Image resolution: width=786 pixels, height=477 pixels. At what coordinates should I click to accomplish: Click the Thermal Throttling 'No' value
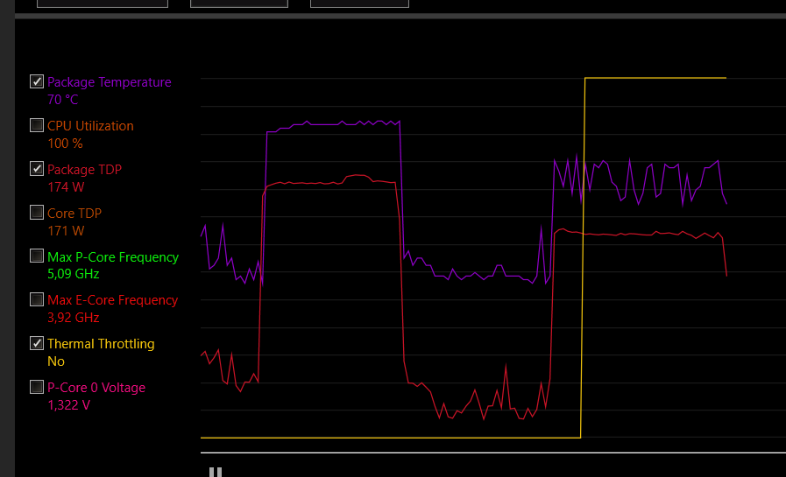(x=56, y=361)
